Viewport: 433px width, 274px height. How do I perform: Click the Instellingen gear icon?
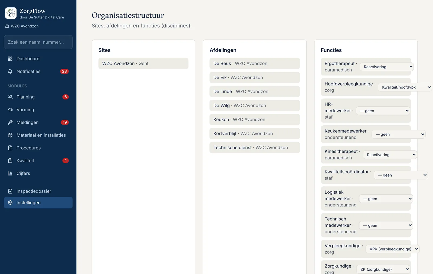click(x=10, y=203)
